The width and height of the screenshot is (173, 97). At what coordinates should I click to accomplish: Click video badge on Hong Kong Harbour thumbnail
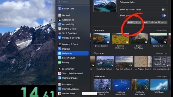(x=112, y=65)
